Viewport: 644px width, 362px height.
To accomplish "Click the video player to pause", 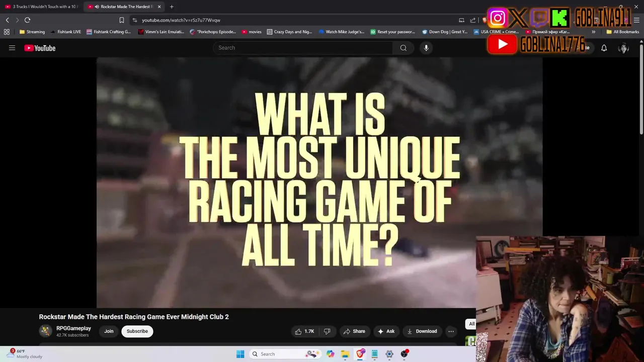I will tap(319, 182).
